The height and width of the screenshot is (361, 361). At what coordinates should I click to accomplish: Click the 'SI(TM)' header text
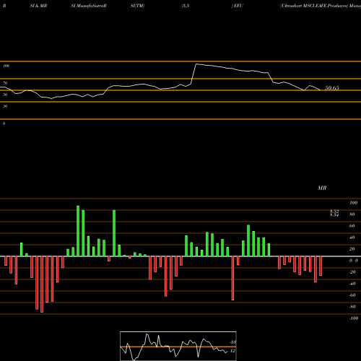pos(137,6)
